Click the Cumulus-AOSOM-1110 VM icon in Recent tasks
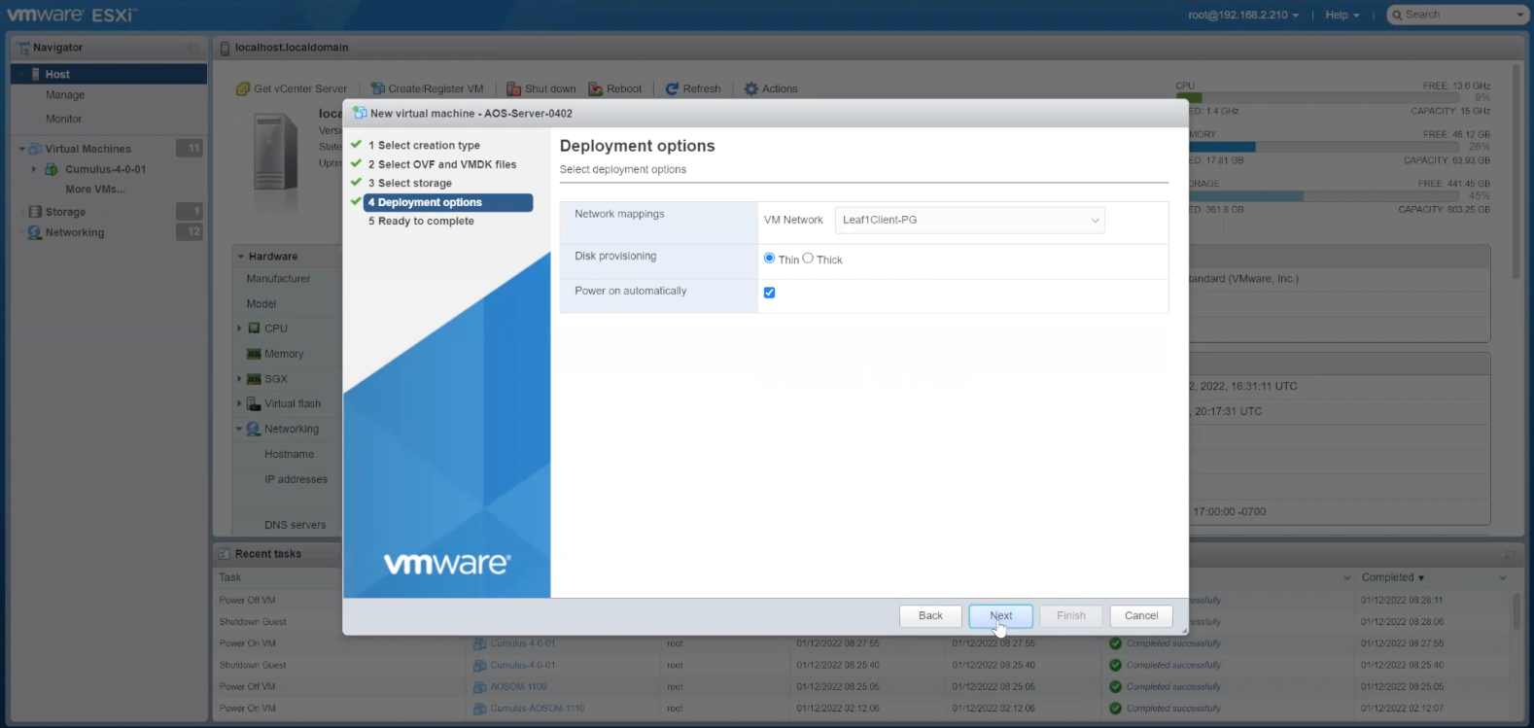 [480, 709]
